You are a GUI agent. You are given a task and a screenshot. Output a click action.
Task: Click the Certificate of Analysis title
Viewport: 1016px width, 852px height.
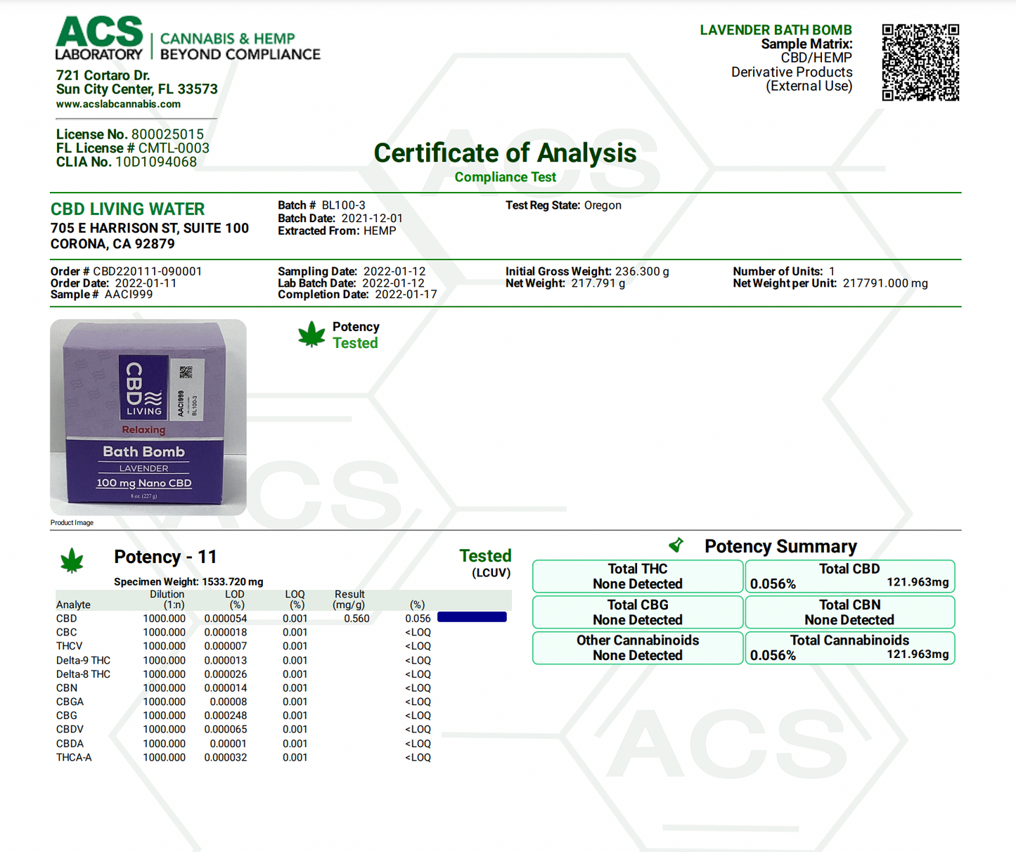(x=505, y=153)
